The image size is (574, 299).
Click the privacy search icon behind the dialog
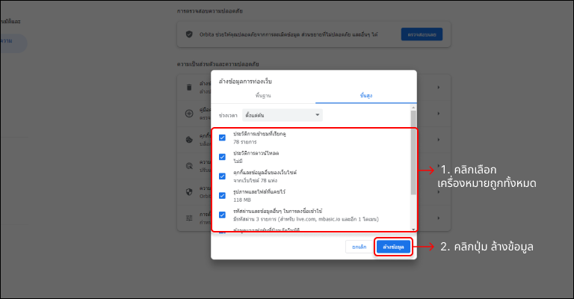coord(189,166)
